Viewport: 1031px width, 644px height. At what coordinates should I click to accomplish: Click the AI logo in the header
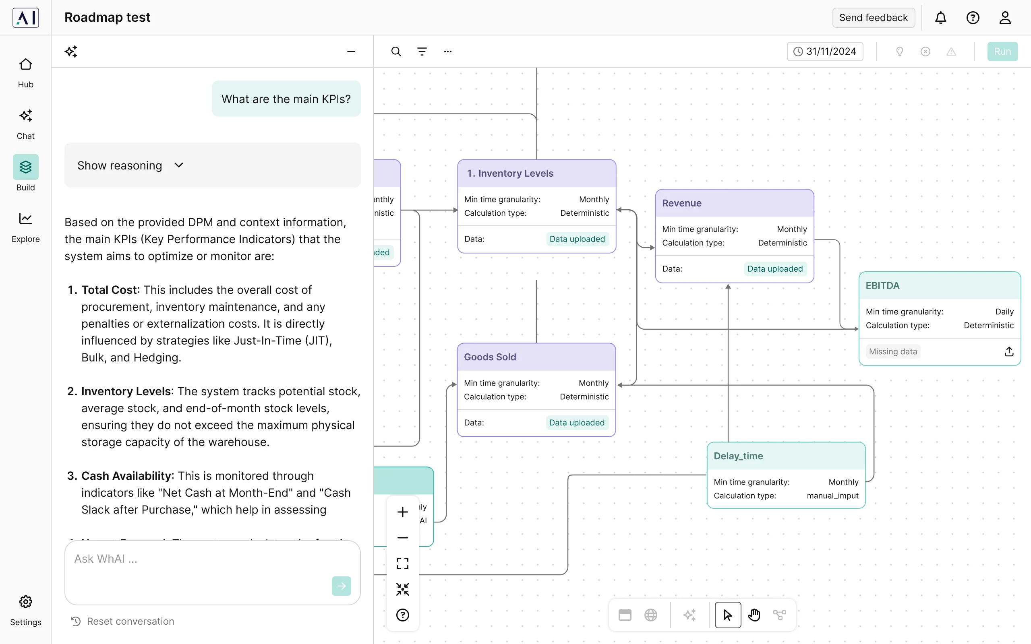point(25,17)
